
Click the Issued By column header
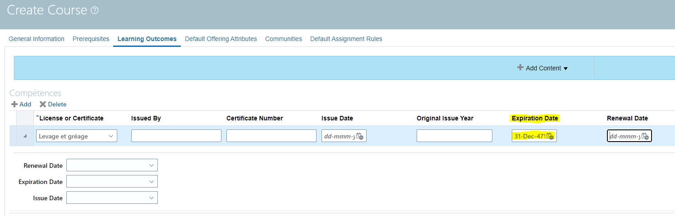click(146, 118)
